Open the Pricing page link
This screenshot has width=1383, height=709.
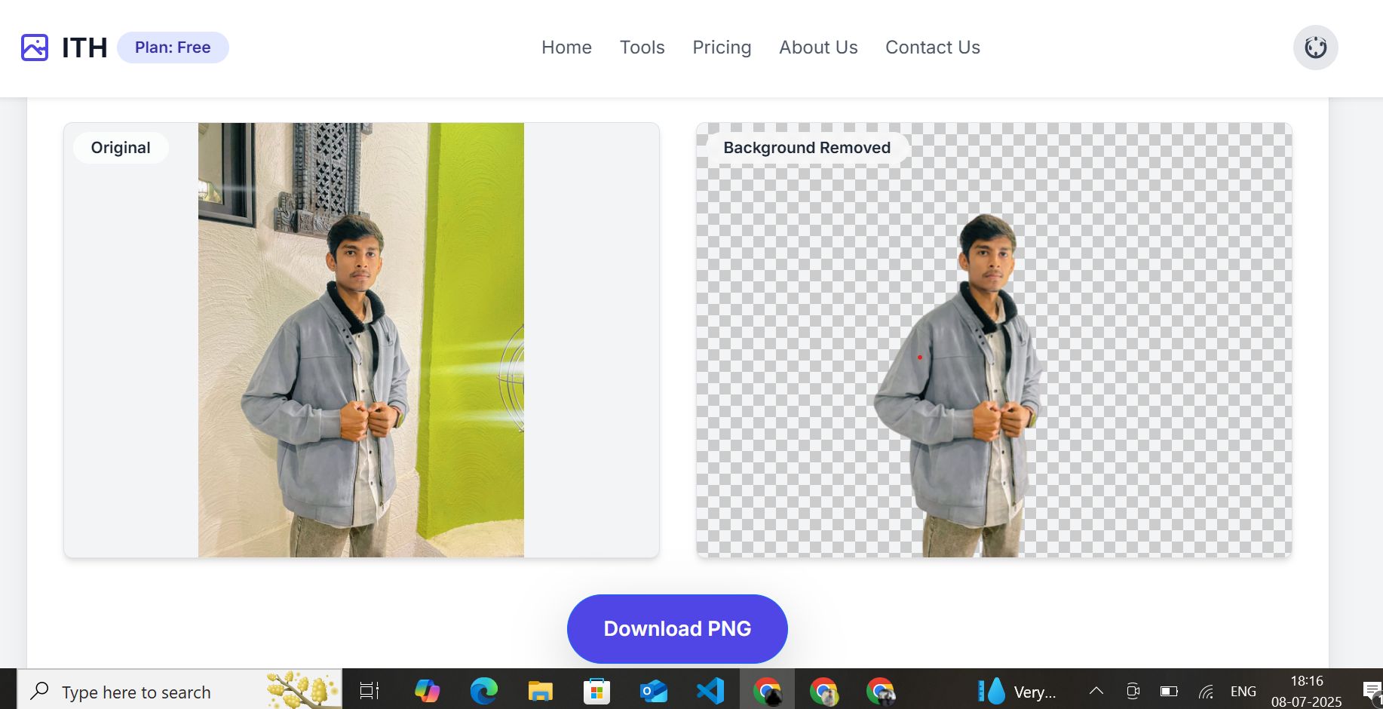pyautogui.click(x=722, y=48)
